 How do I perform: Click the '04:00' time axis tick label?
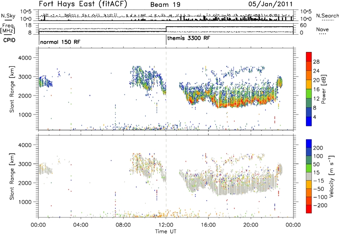[x=81, y=225]
